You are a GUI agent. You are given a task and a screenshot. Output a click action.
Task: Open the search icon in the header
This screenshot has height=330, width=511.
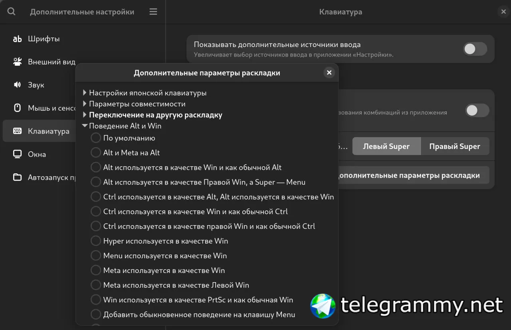point(12,12)
